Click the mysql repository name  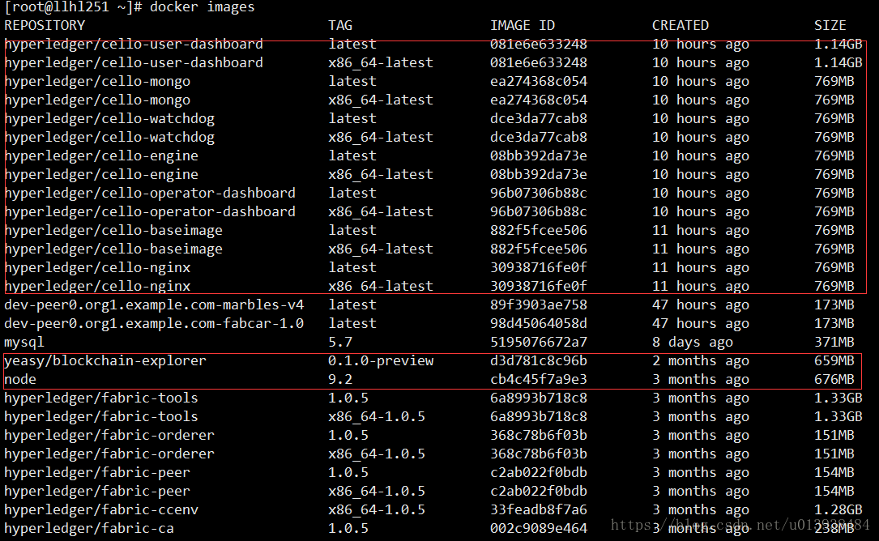click(24, 343)
